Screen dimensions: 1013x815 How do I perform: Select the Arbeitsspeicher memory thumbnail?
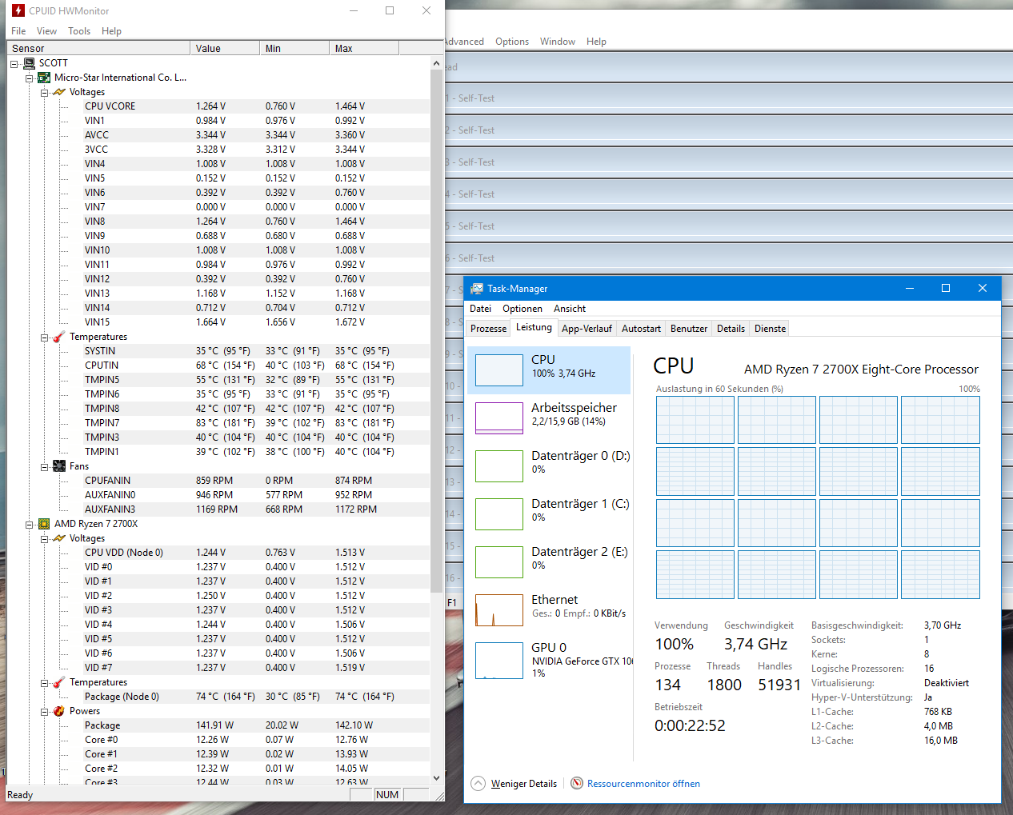[499, 418]
